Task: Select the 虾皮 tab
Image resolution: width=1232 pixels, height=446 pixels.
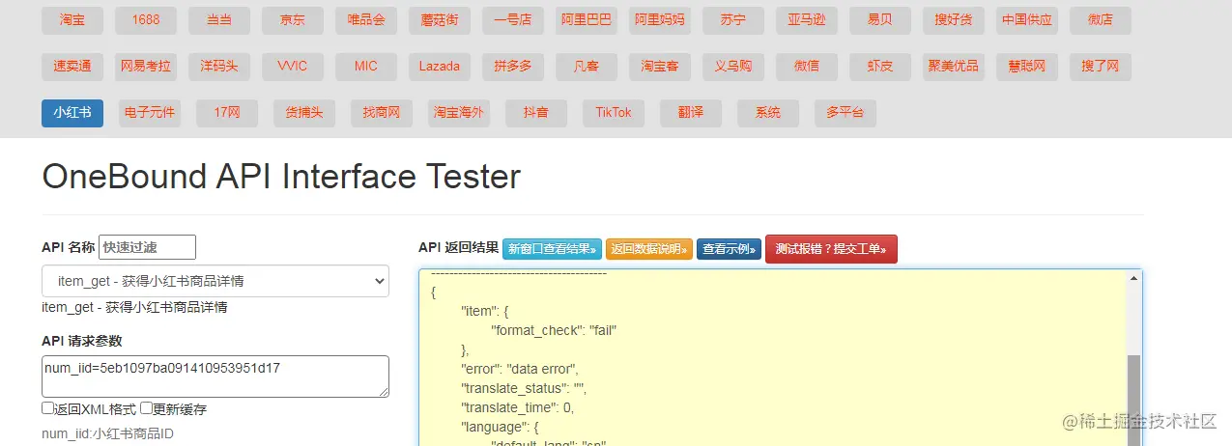Action: coord(880,67)
